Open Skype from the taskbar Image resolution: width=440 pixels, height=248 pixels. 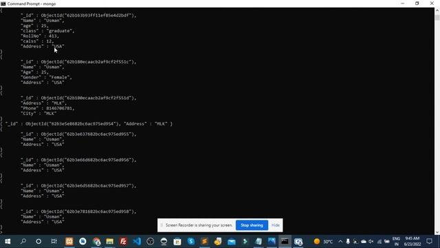(191, 241)
